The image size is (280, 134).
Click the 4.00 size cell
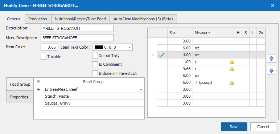pyautogui.click(x=180, y=55)
